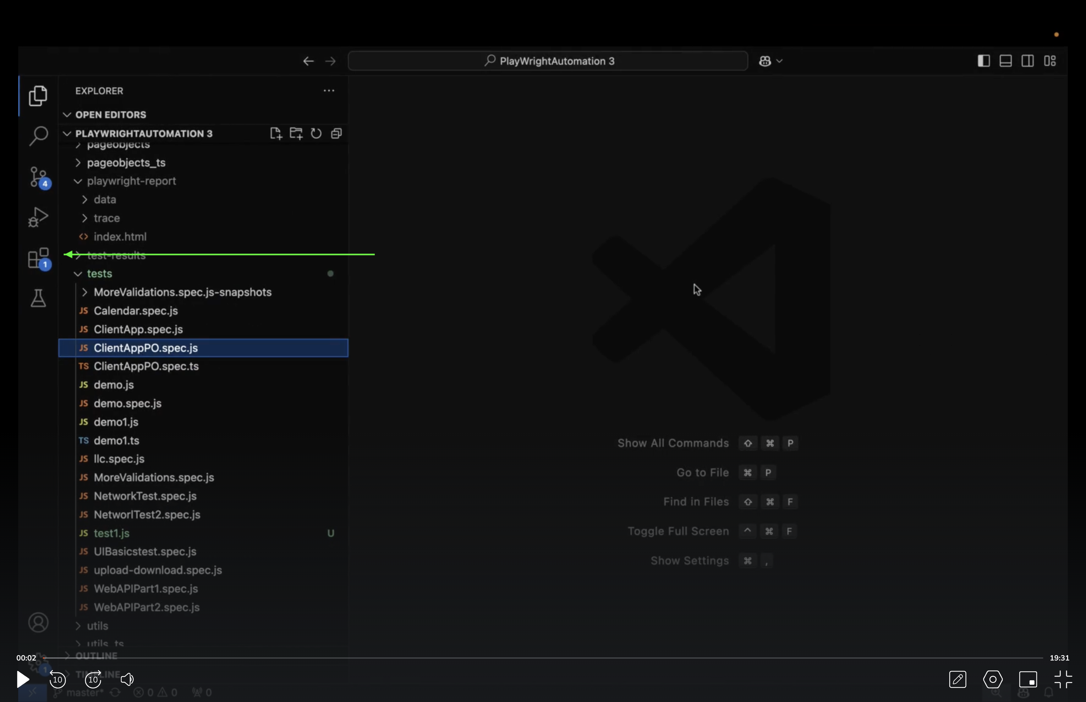Open the Testing beaker view
The height and width of the screenshot is (702, 1086).
[x=38, y=298]
